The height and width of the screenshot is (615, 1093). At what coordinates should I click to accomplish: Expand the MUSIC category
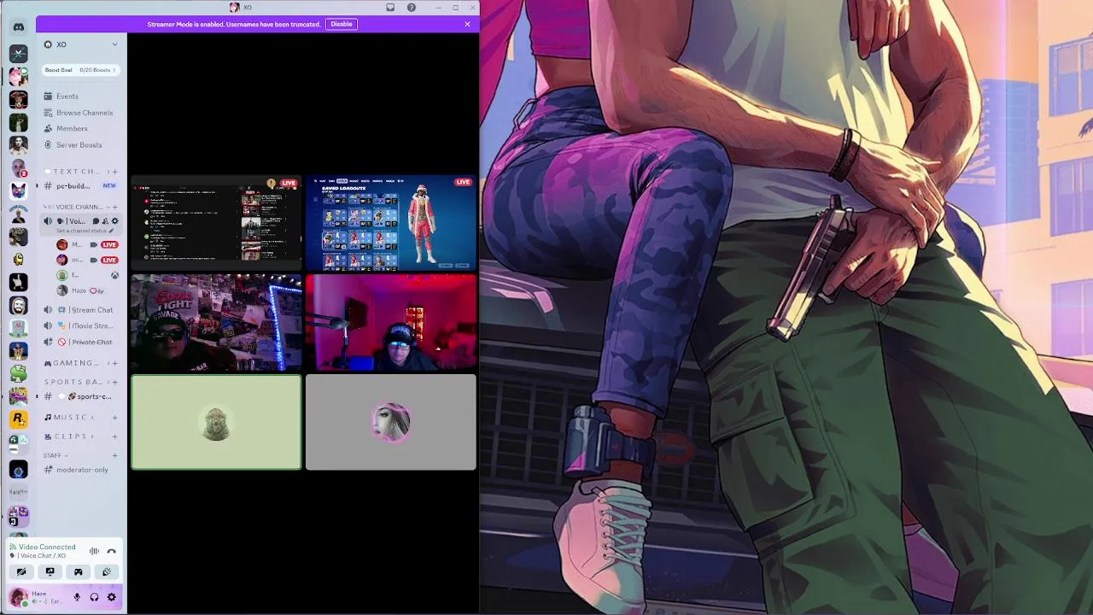click(x=68, y=418)
